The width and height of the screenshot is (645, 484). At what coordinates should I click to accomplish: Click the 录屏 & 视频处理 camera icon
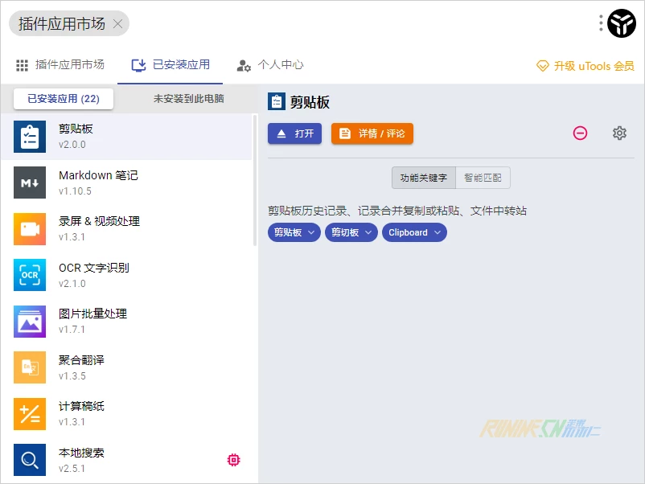30,229
